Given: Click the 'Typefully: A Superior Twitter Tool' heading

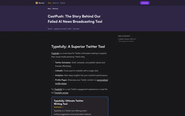Looking at the screenshot, I should (x=78, y=46).
